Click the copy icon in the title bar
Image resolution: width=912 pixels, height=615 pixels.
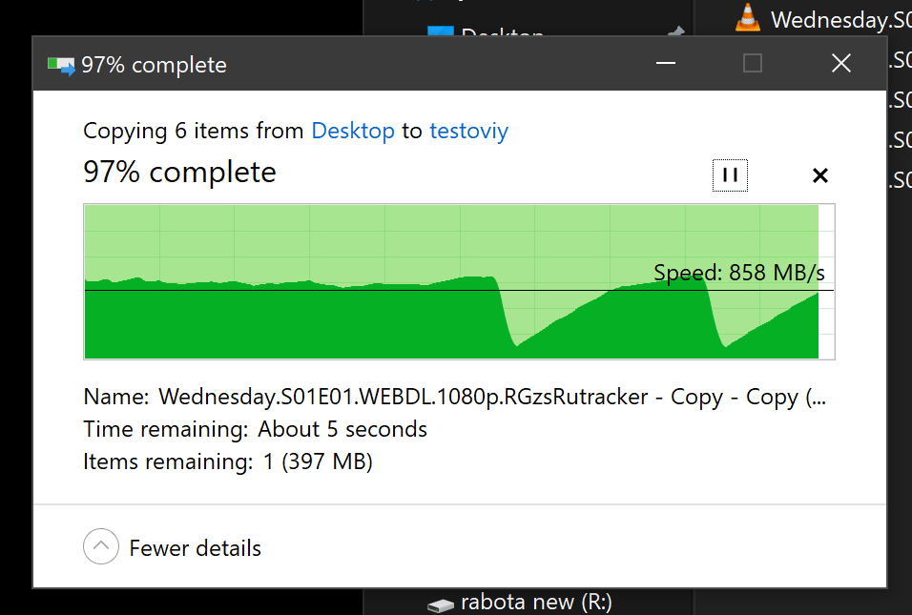[x=61, y=66]
